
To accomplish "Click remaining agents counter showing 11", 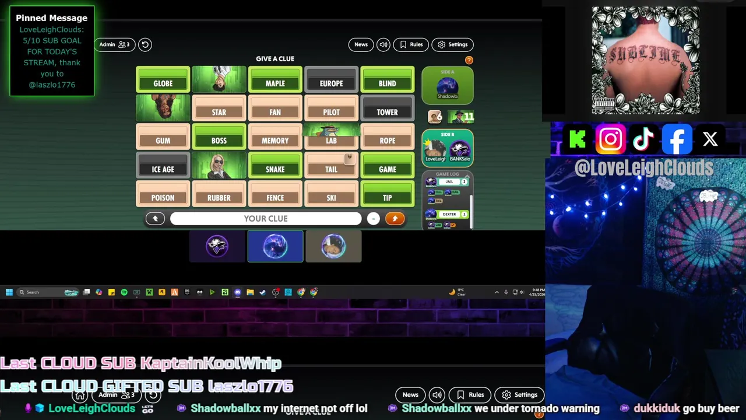I will click(461, 117).
